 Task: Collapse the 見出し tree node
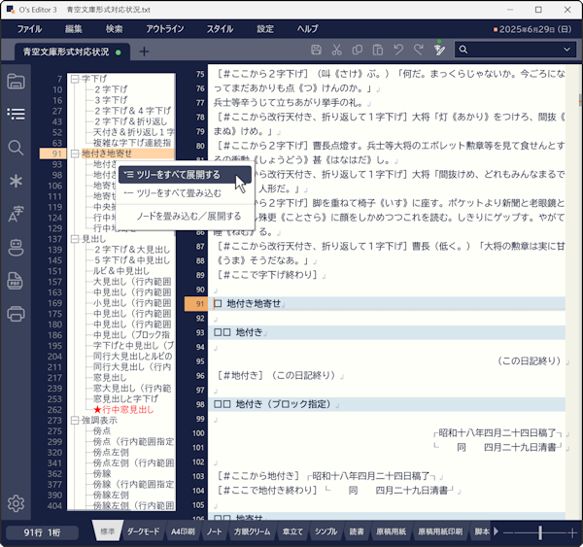point(75,239)
